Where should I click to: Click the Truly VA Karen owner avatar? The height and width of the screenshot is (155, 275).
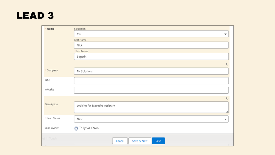pyautogui.click(x=76, y=128)
